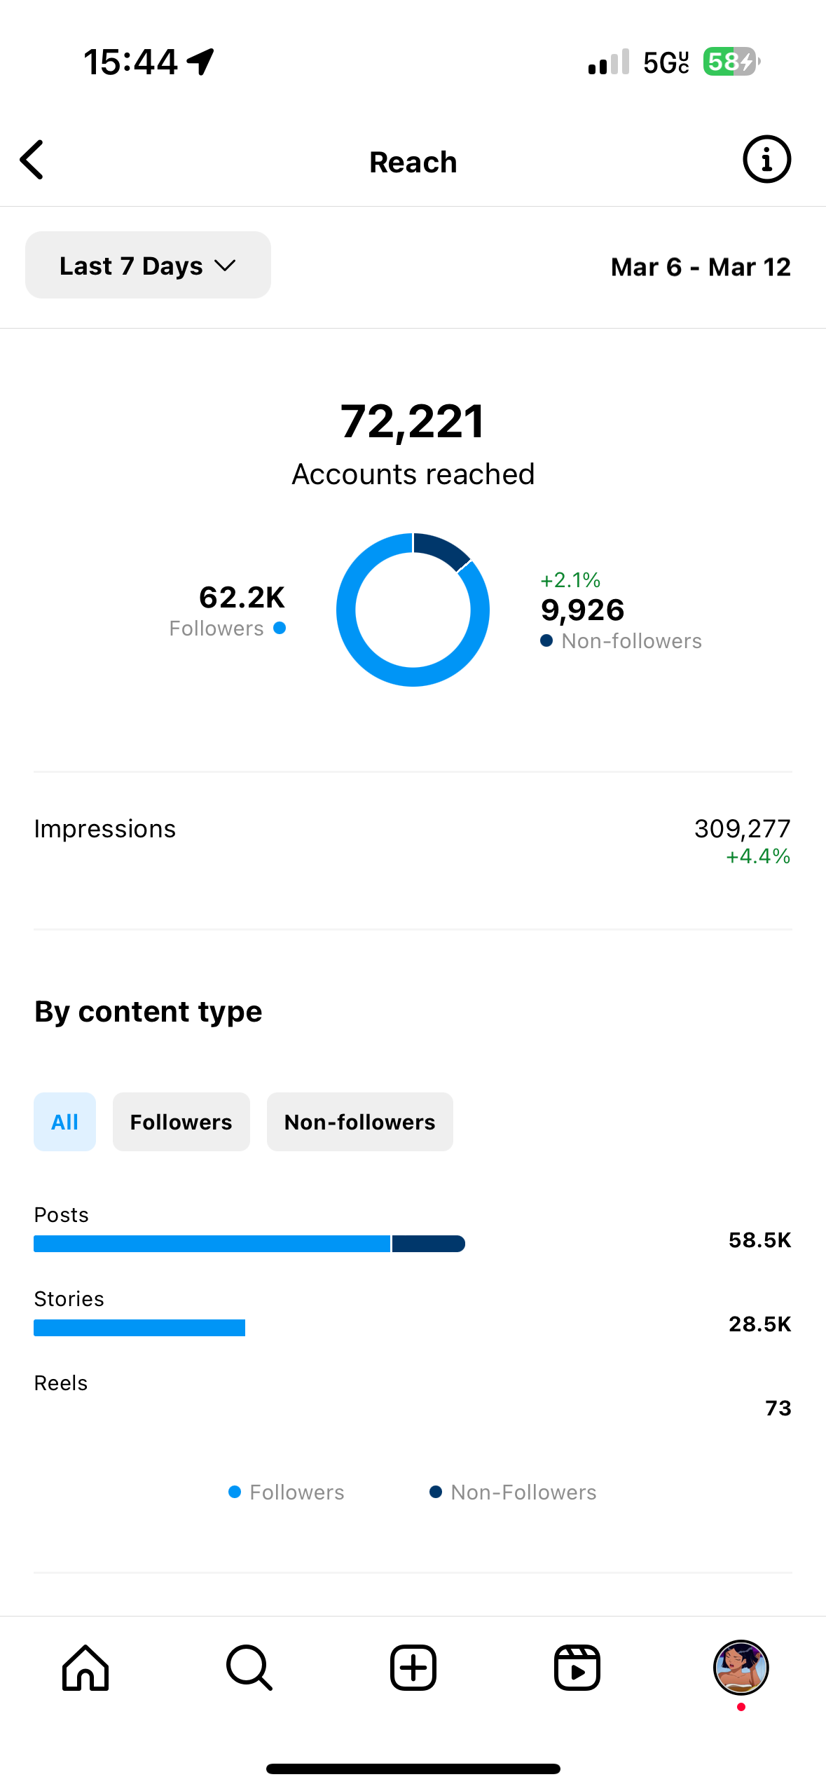Tap the back arrow icon
Viewport: 826px width, 1791px height.
tap(32, 160)
